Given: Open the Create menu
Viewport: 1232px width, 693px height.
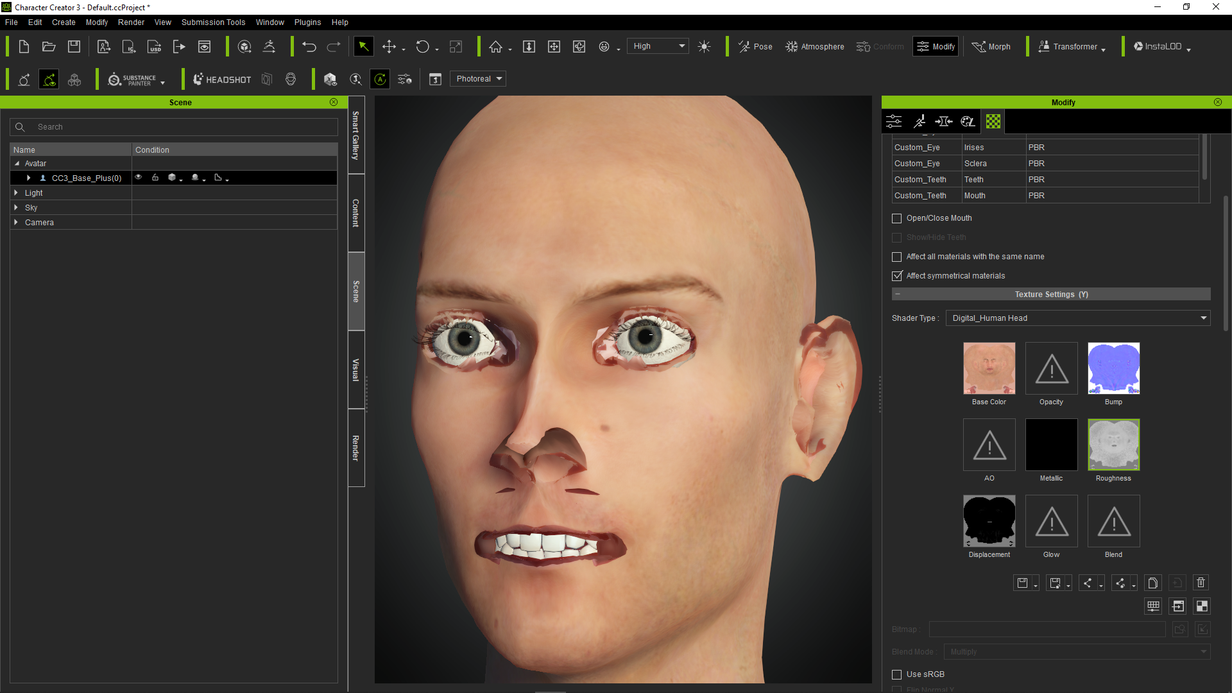Looking at the screenshot, I should pos(64,22).
